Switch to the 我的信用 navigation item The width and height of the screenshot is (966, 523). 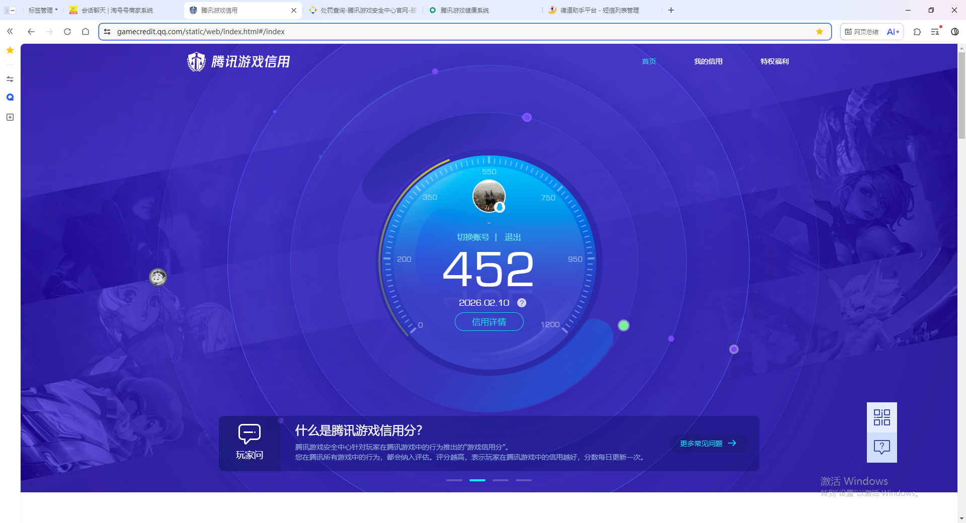coord(708,61)
